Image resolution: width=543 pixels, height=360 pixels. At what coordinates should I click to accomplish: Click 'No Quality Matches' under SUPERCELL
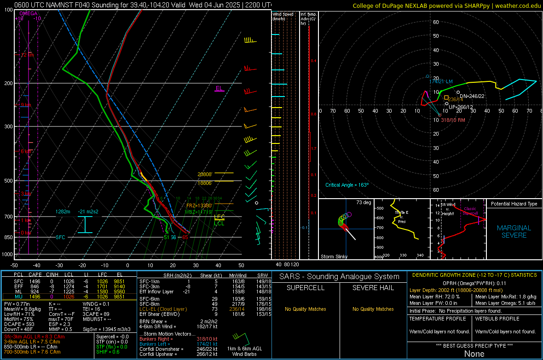click(306, 309)
